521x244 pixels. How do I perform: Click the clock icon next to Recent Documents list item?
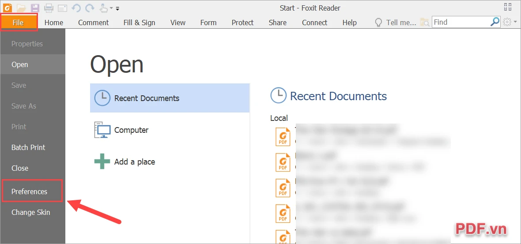[102, 98]
